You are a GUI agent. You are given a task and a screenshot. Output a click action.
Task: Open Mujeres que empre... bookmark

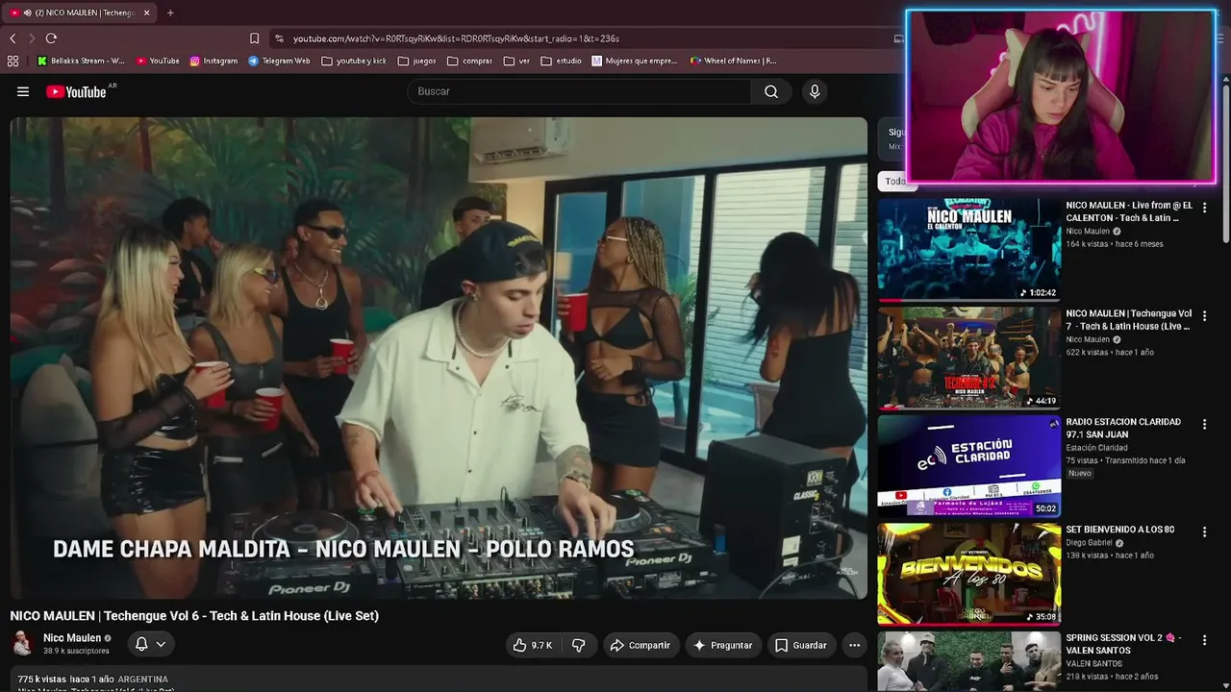635,61
